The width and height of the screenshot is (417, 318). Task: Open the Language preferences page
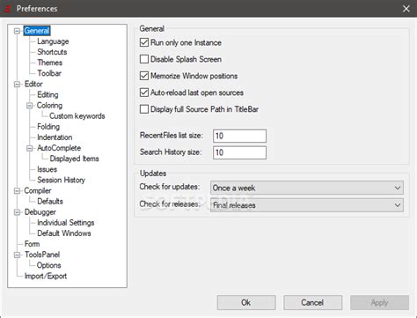pos(53,41)
